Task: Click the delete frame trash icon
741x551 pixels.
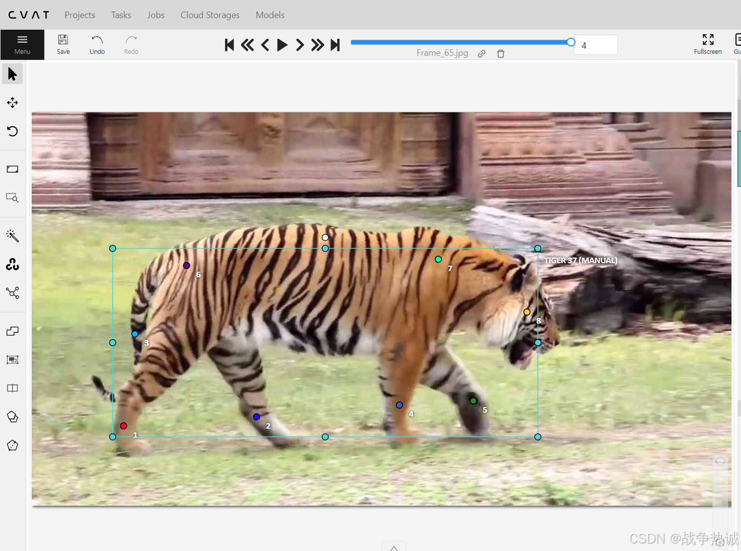Action: (501, 53)
